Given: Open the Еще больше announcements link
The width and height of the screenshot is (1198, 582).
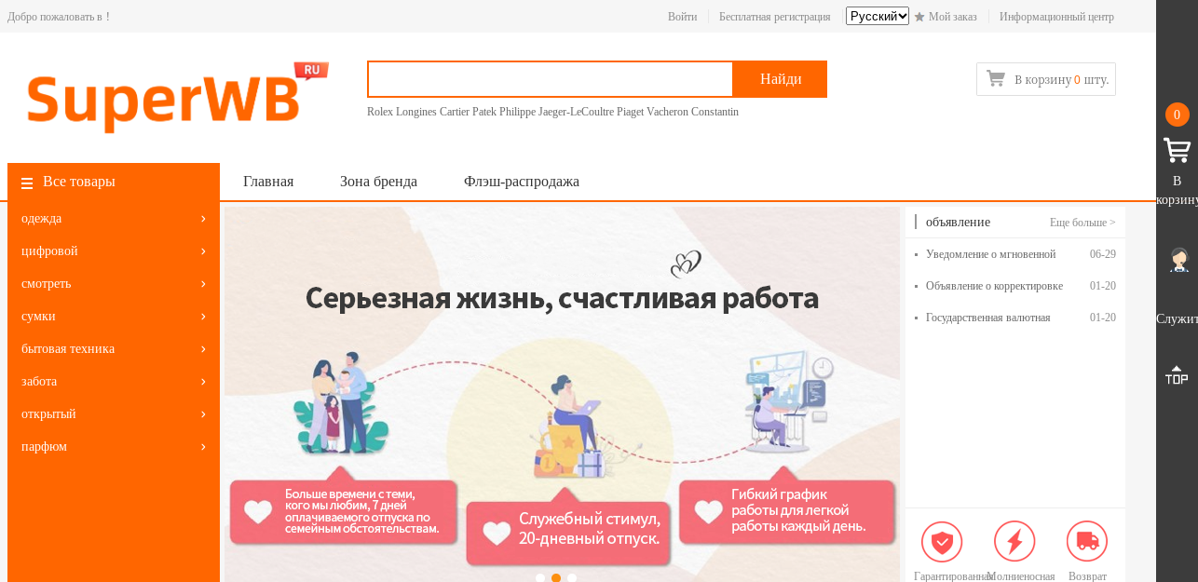Looking at the screenshot, I should 1082,223.
